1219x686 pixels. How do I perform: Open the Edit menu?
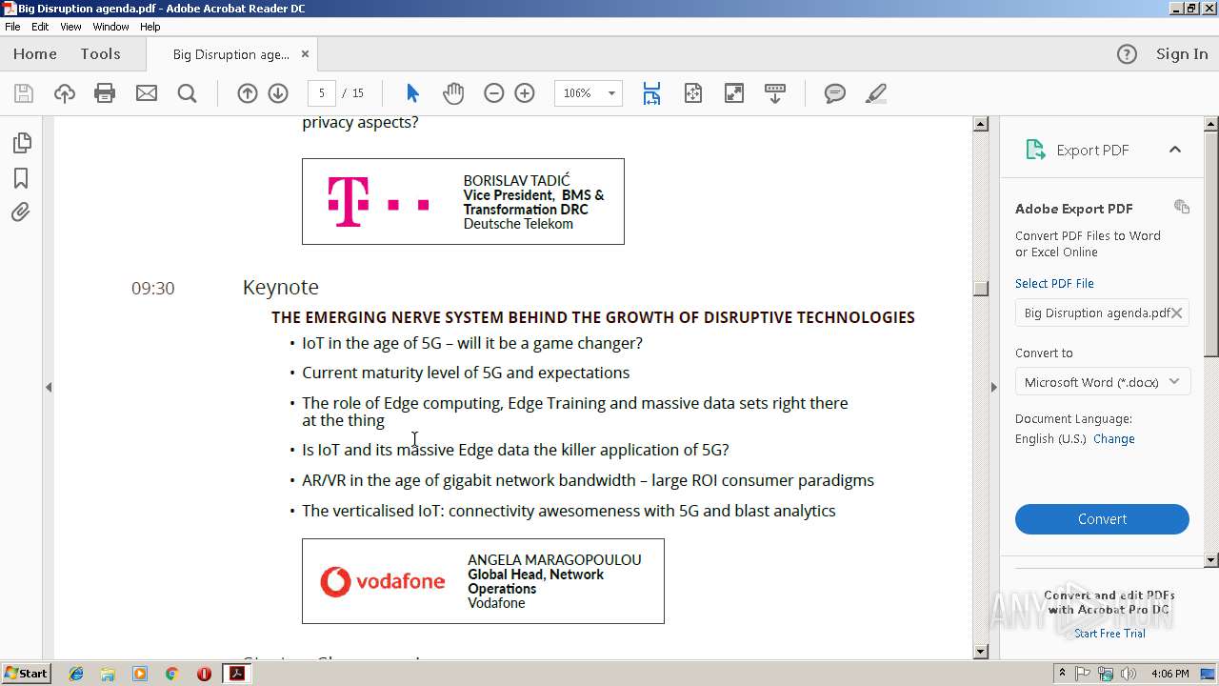[40, 27]
